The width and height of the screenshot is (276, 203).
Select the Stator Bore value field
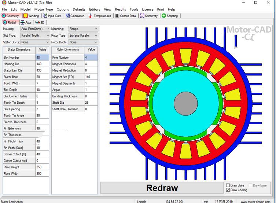(x=42, y=77)
